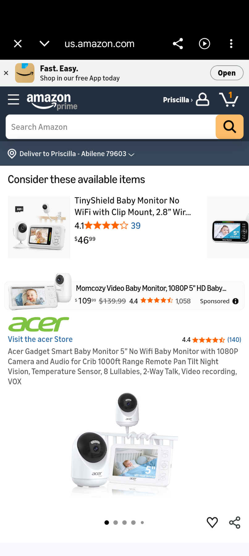249x556 pixels.
Task: Share page using browser share icon
Action: click(x=178, y=44)
